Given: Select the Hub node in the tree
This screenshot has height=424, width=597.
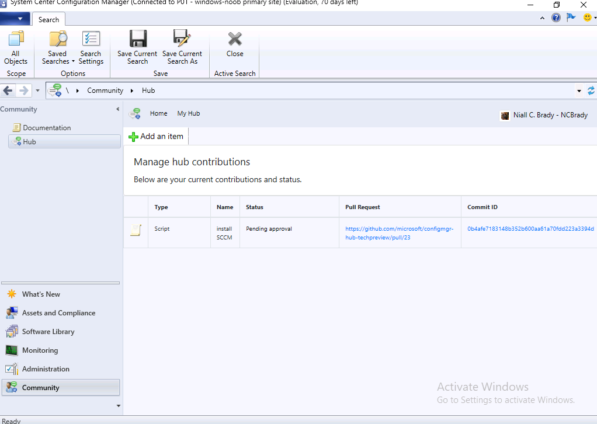Looking at the screenshot, I should tap(64, 141).
